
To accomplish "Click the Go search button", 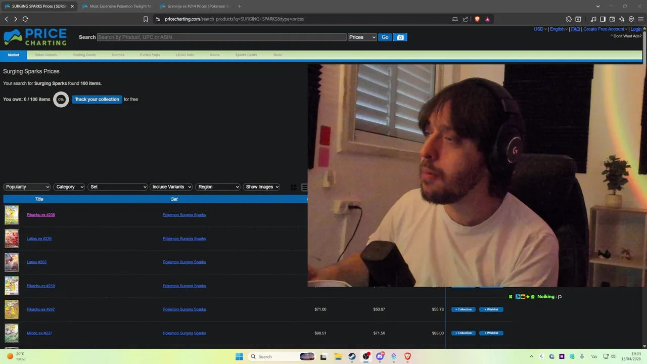I will tap(385, 37).
